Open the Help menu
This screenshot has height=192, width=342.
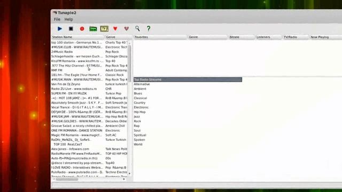click(68, 19)
